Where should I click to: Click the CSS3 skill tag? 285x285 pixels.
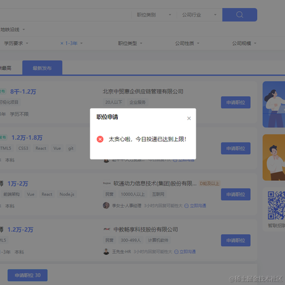23,148
